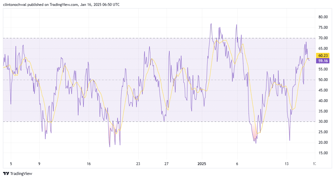This screenshot has height=179, width=335.
Task: Click the 45.00 price axis label
Action: coord(323,90)
